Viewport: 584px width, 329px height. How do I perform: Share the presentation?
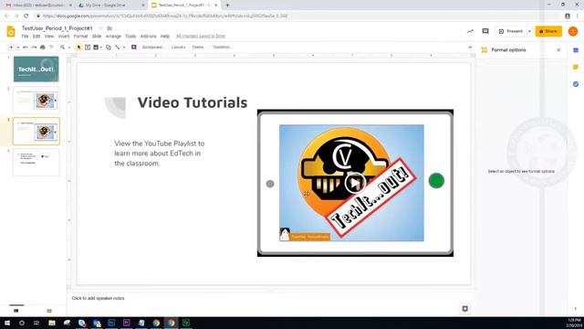[548, 31]
